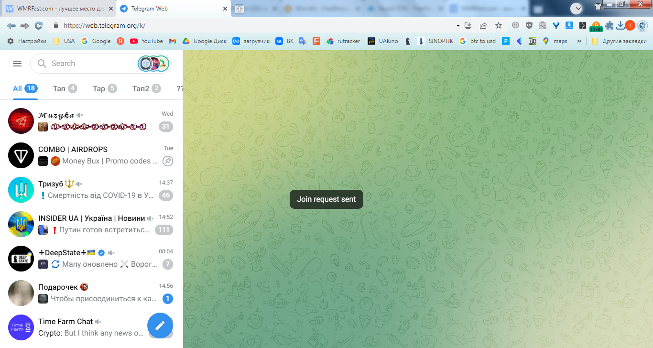Open a new browser tab with plus button
Viewport: 653px width, 348px height.
pyautogui.click(x=239, y=9)
